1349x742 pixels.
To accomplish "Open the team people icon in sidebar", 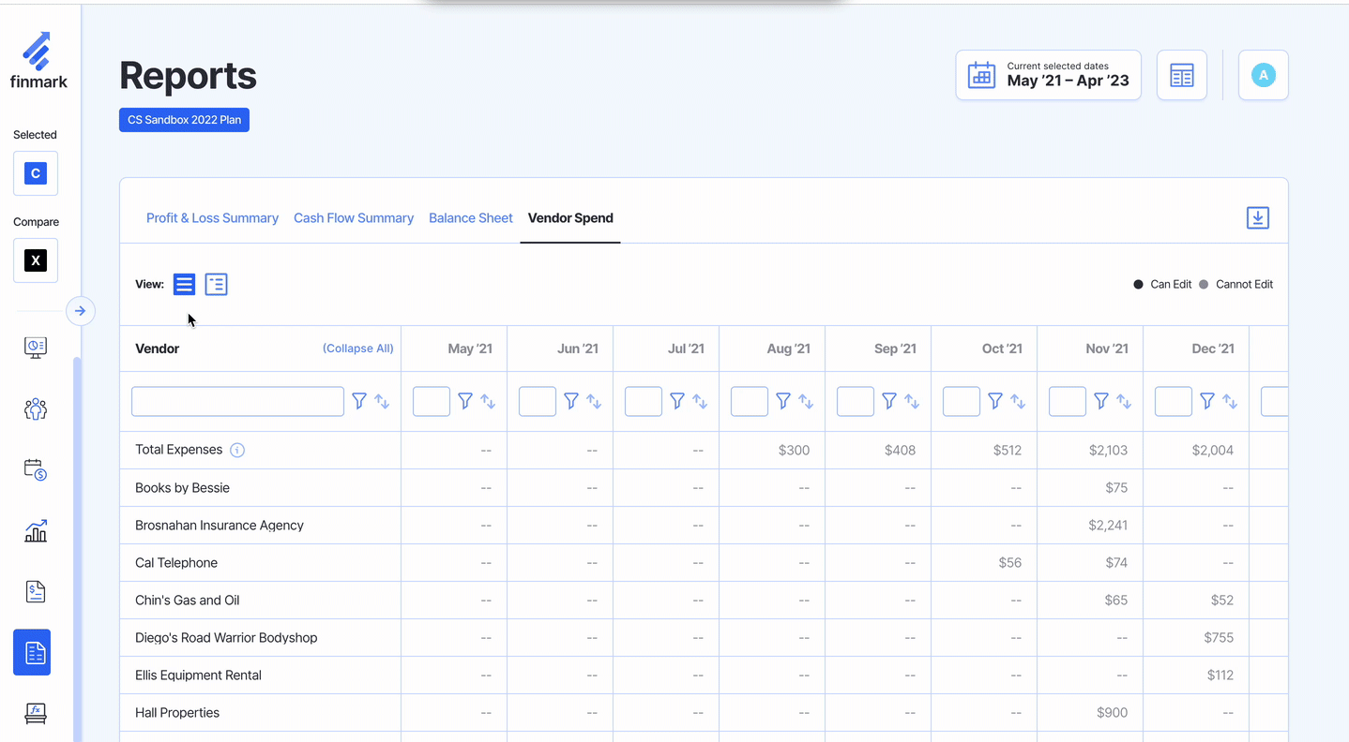I will (x=36, y=408).
